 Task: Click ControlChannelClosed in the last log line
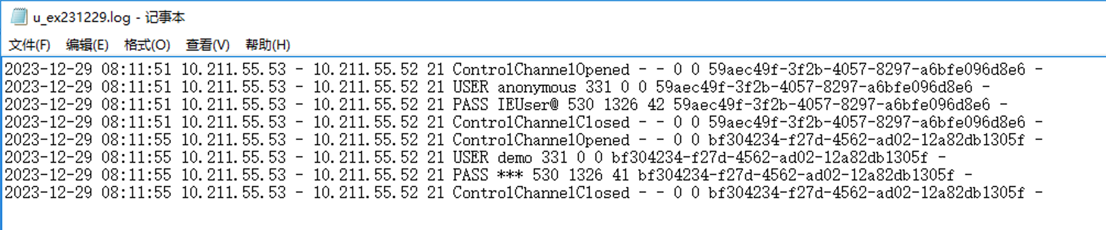click(540, 193)
